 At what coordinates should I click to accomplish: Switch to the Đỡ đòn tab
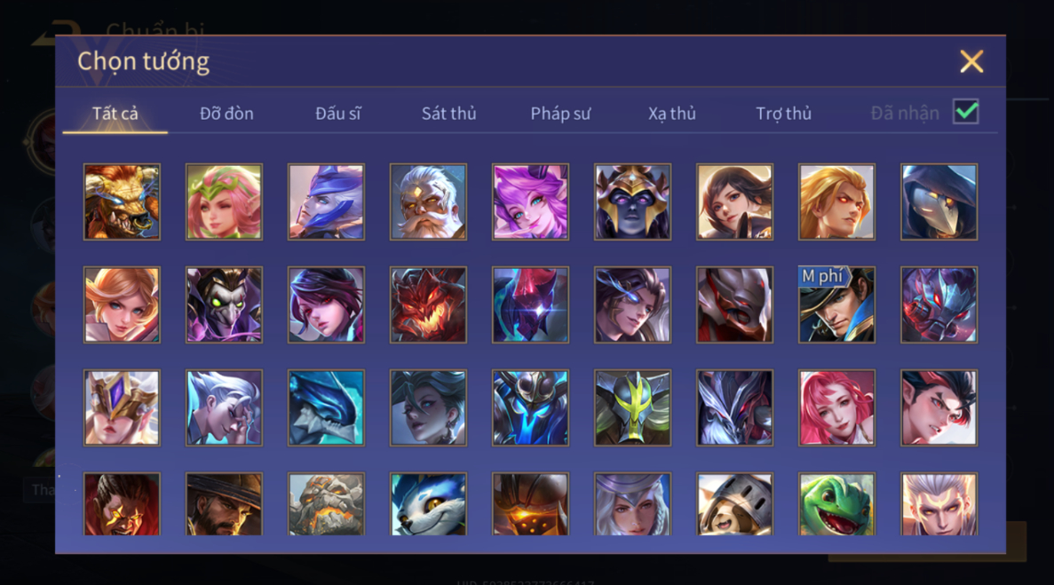click(x=226, y=113)
